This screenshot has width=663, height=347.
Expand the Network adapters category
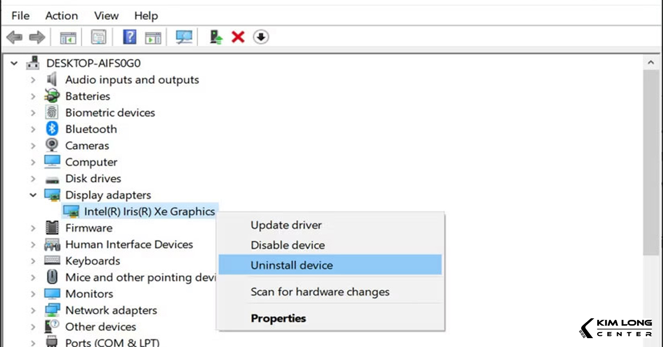[x=33, y=310]
